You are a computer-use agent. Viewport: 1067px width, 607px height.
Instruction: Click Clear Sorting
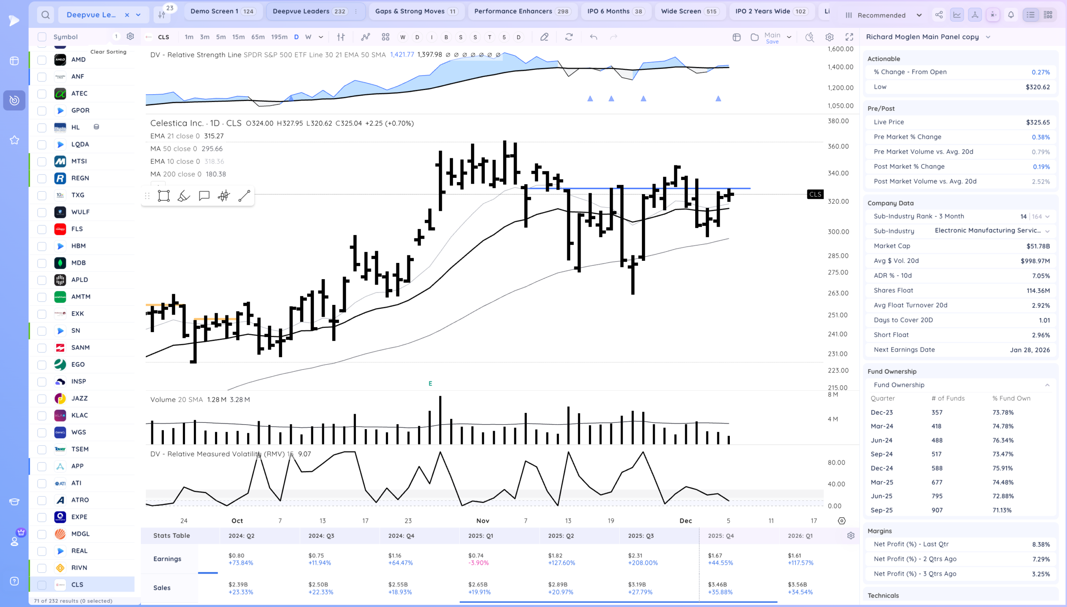tap(108, 52)
